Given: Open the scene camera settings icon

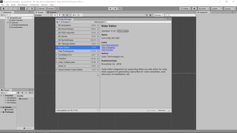Looking at the screenshot, I should (x=151, y=15).
